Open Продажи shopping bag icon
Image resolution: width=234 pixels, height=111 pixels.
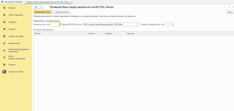[4, 22]
